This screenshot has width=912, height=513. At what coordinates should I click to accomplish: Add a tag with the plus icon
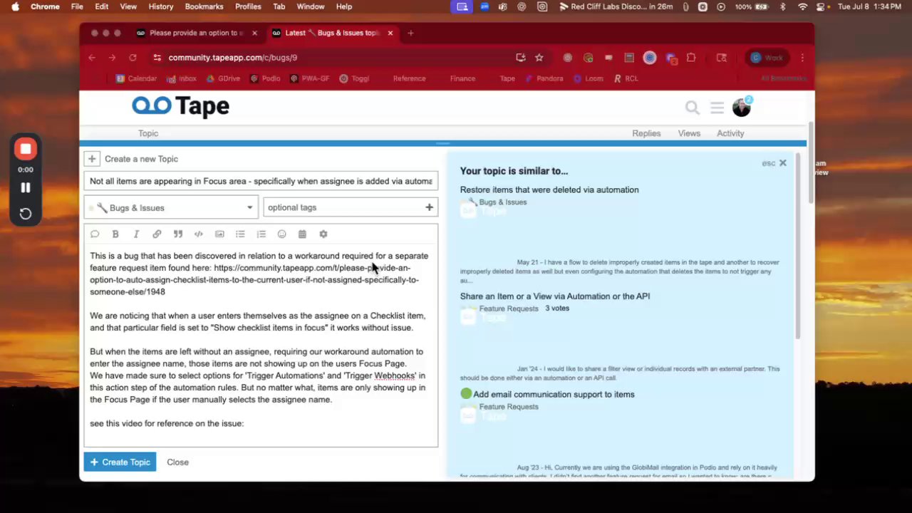click(x=429, y=207)
